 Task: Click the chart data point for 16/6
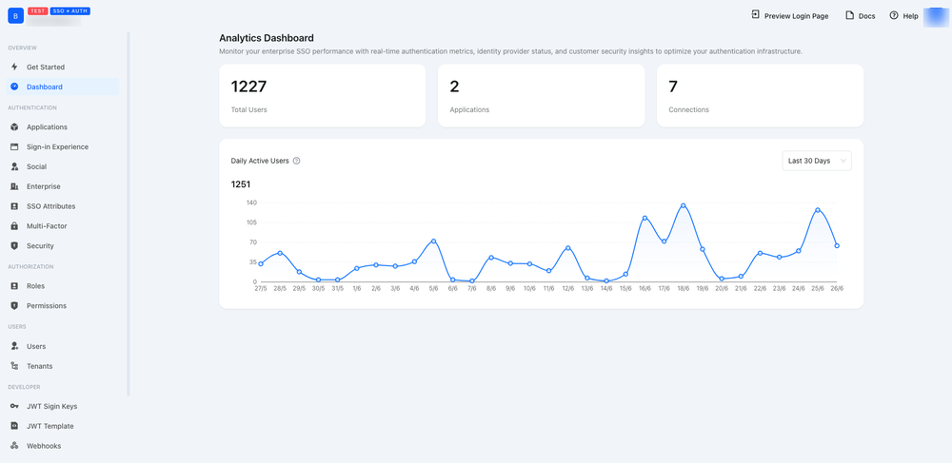tap(645, 218)
